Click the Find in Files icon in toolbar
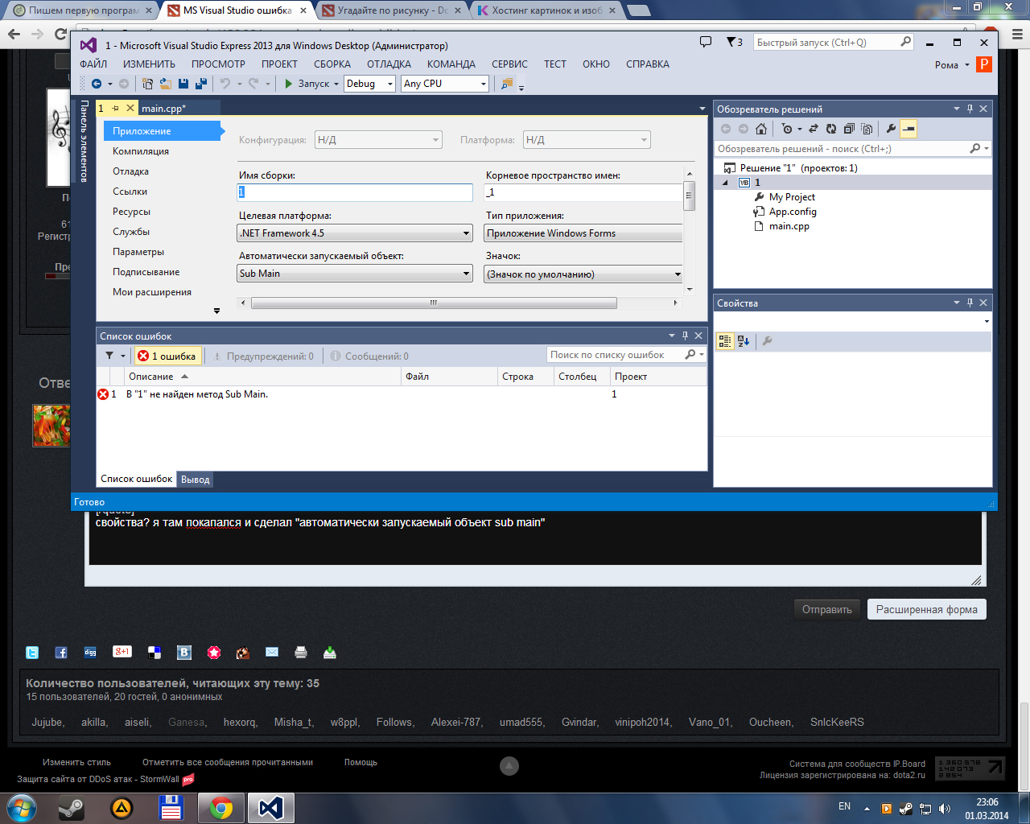This screenshot has width=1030, height=824. (x=507, y=84)
